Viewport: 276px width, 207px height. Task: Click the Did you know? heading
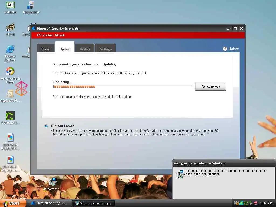click(63, 126)
